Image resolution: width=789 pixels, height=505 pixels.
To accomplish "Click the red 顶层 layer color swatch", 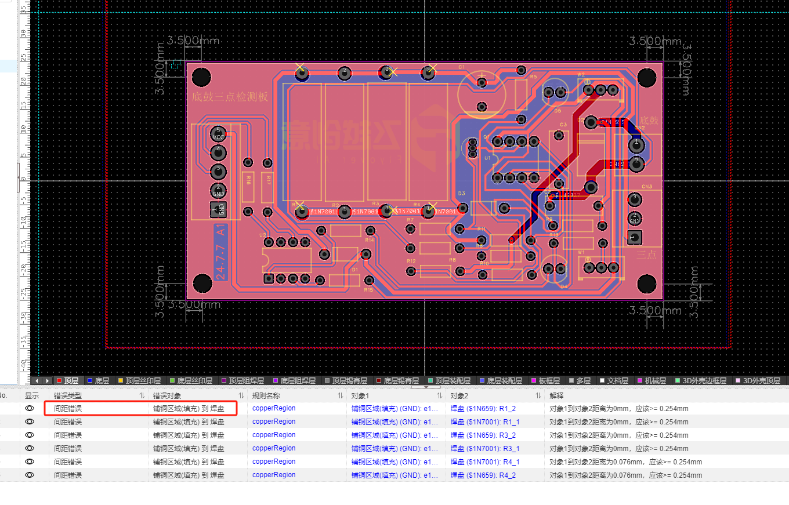I will [x=59, y=381].
